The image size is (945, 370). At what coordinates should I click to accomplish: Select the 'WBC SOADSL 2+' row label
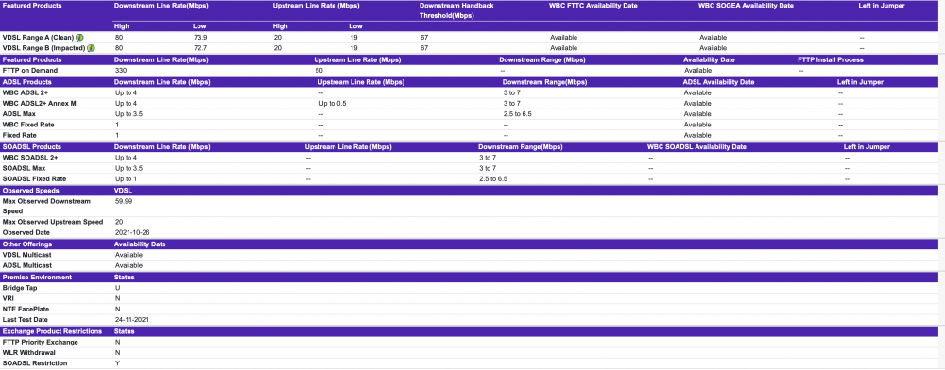point(30,158)
